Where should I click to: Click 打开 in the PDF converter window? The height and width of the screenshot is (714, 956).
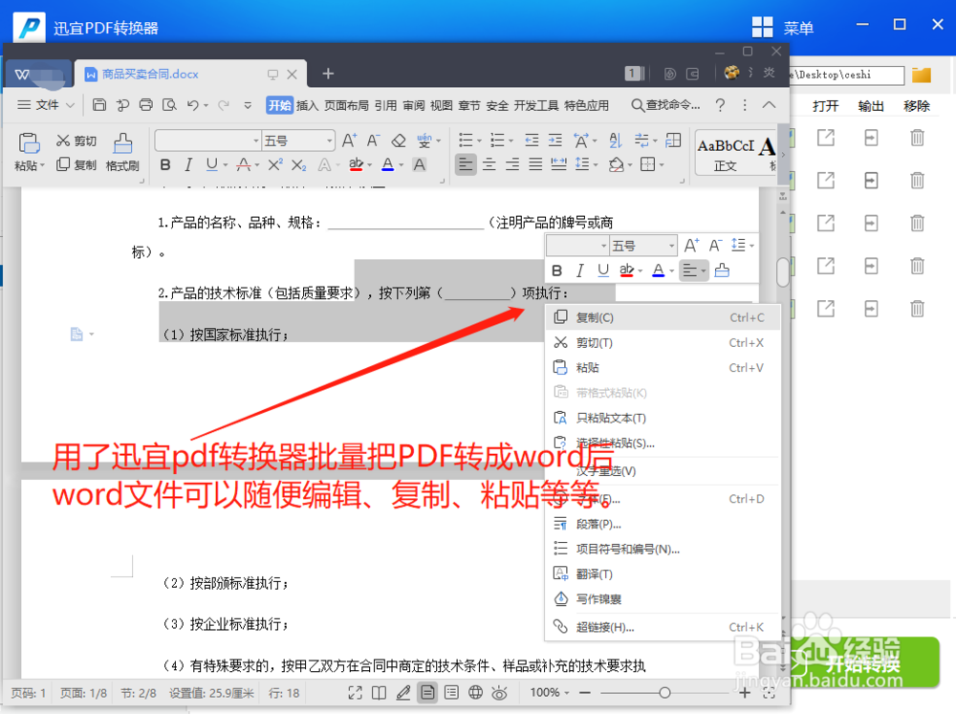826,106
